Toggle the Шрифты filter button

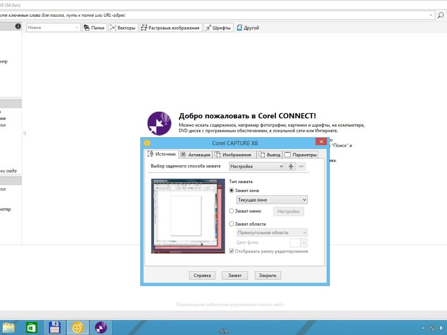[218, 27]
